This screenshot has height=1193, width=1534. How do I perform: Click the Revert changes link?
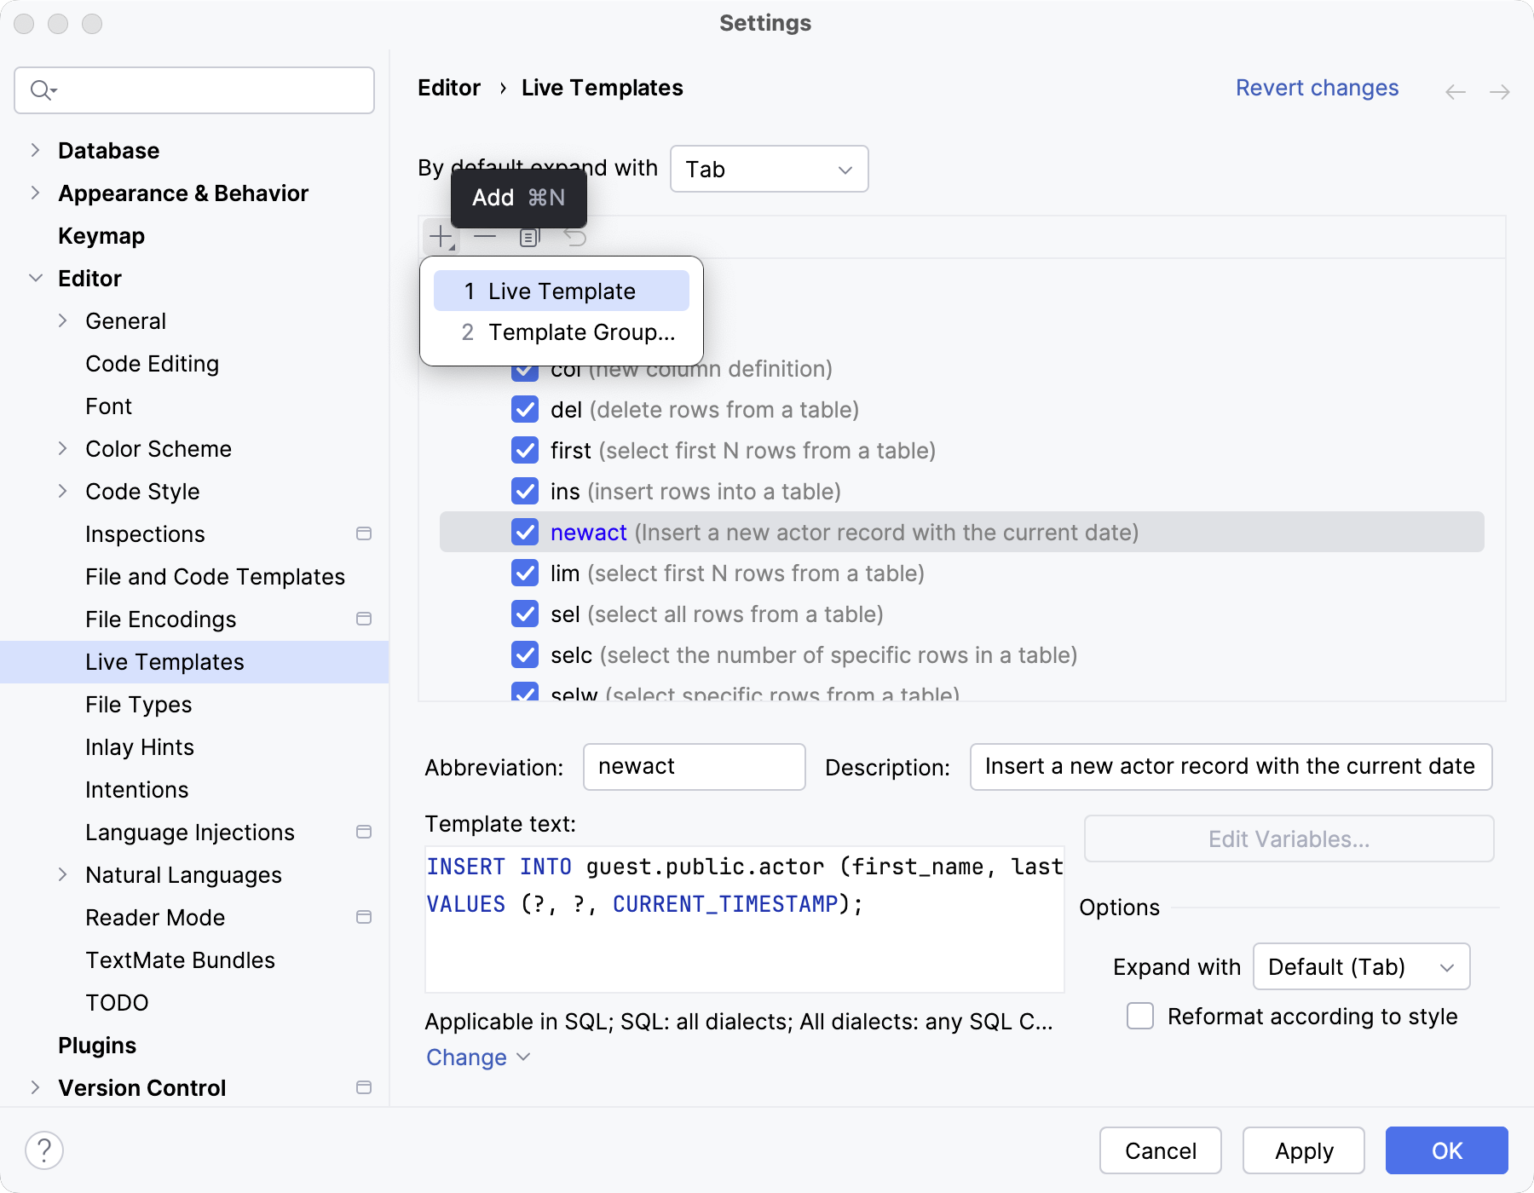tap(1317, 88)
